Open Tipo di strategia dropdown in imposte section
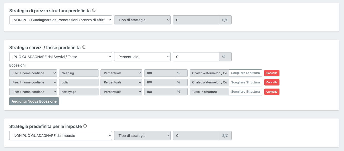The height and width of the screenshot is (151, 344). tap(142, 136)
